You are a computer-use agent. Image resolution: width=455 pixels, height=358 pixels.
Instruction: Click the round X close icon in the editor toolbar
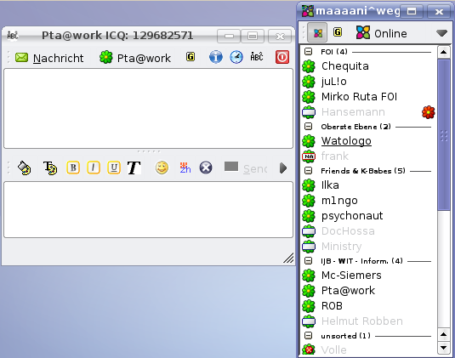click(206, 168)
